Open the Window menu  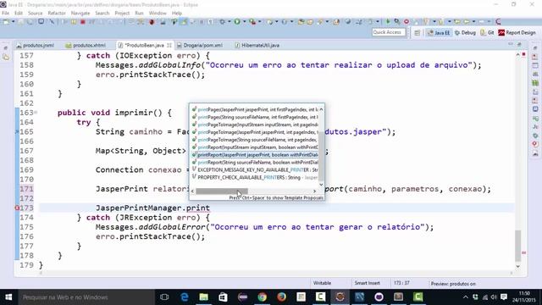(158, 14)
